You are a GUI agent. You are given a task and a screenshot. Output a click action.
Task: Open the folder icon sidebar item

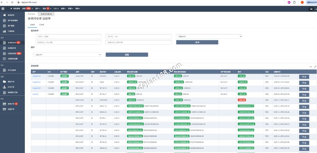[x=4, y=82]
